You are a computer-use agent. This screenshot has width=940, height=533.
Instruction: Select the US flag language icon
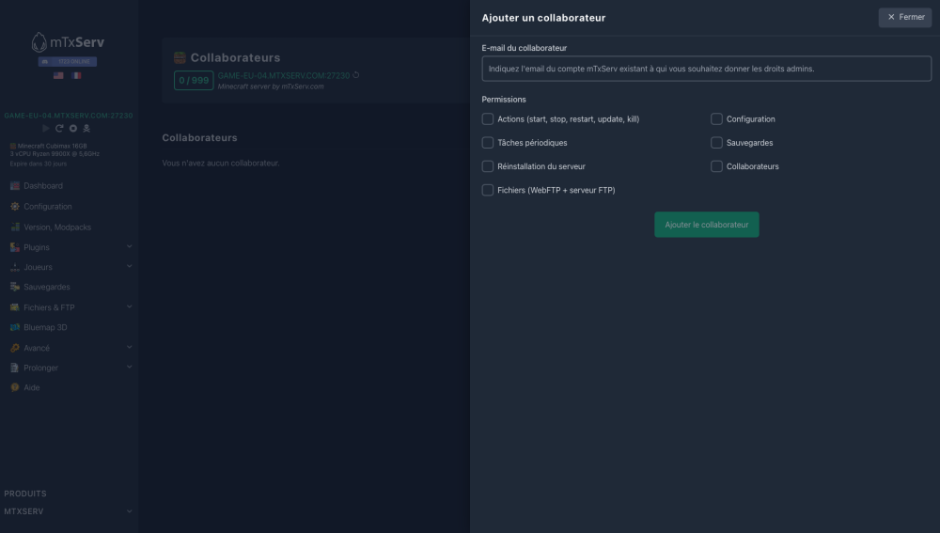pos(58,75)
